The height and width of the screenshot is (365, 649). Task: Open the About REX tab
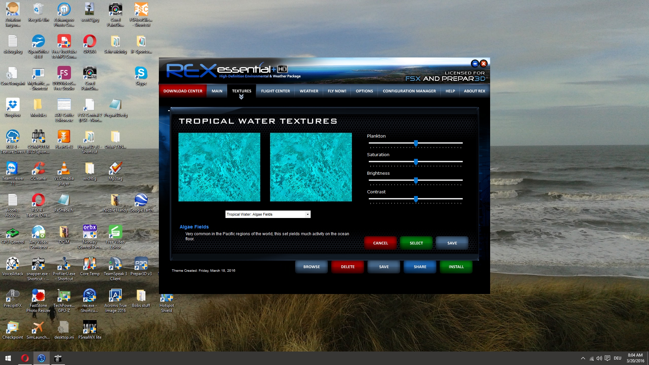pyautogui.click(x=474, y=91)
